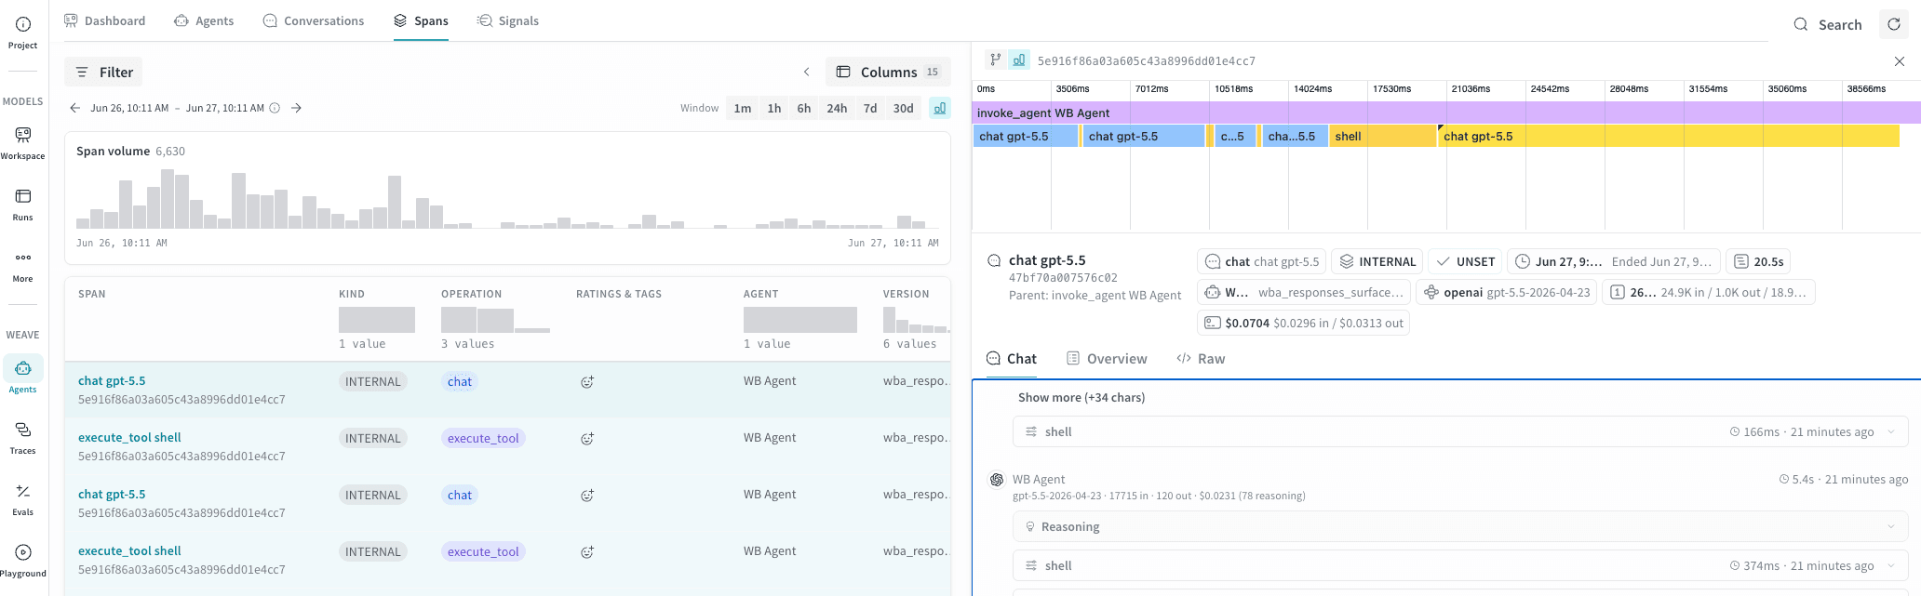Viewport: 1921px width, 596px height.
Task: Open the More menu in sidebar
Action: click(23, 265)
